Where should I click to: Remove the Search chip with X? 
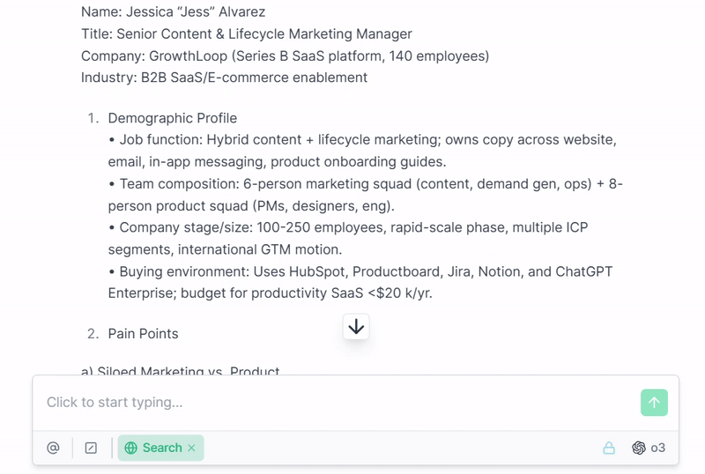click(191, 448)
